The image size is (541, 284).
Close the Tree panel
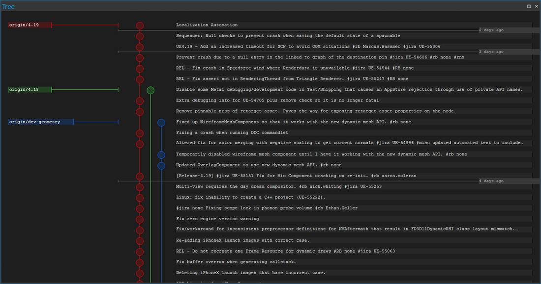click(536, 6)
